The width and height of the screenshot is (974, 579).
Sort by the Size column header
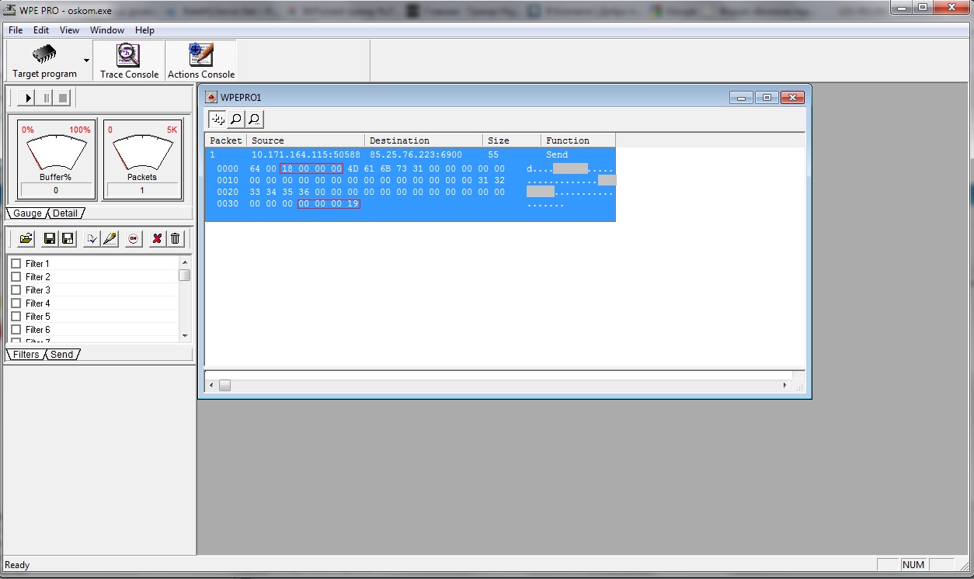512,140
